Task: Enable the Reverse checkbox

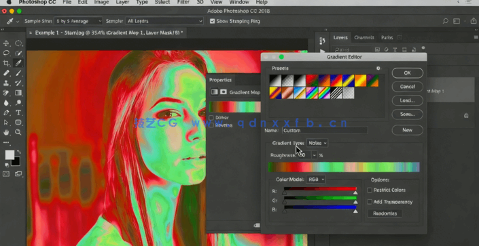Action: tap(211, 125)
